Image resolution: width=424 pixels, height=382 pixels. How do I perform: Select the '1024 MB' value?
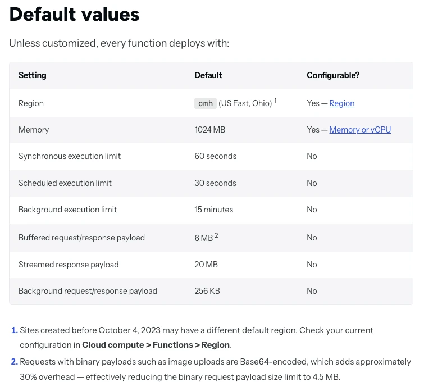[x=210, y=130]
